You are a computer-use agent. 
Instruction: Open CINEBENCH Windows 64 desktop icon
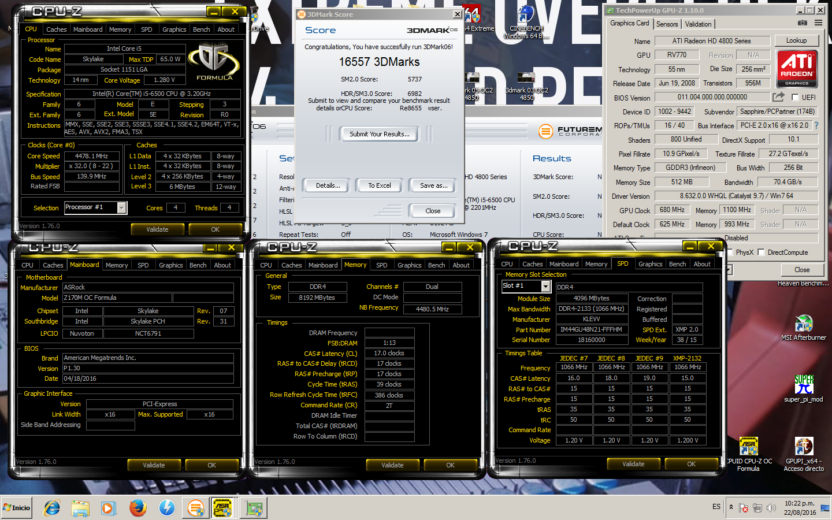coord(526,22)
